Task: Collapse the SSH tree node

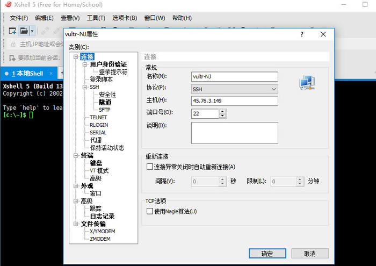Action: tap(85, 87)
